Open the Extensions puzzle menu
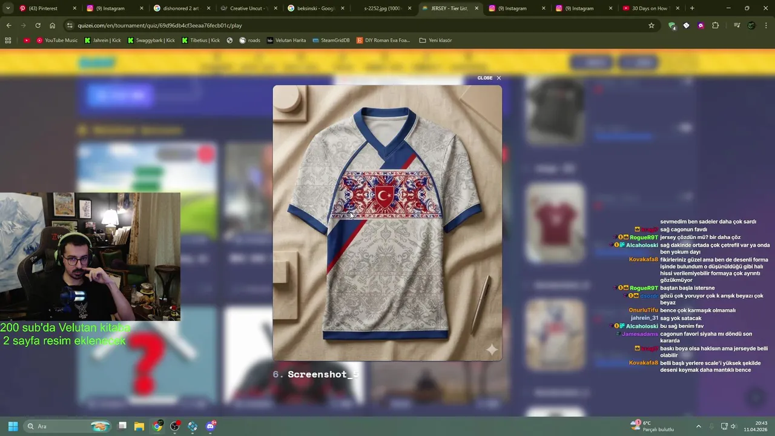 point(716,25)
